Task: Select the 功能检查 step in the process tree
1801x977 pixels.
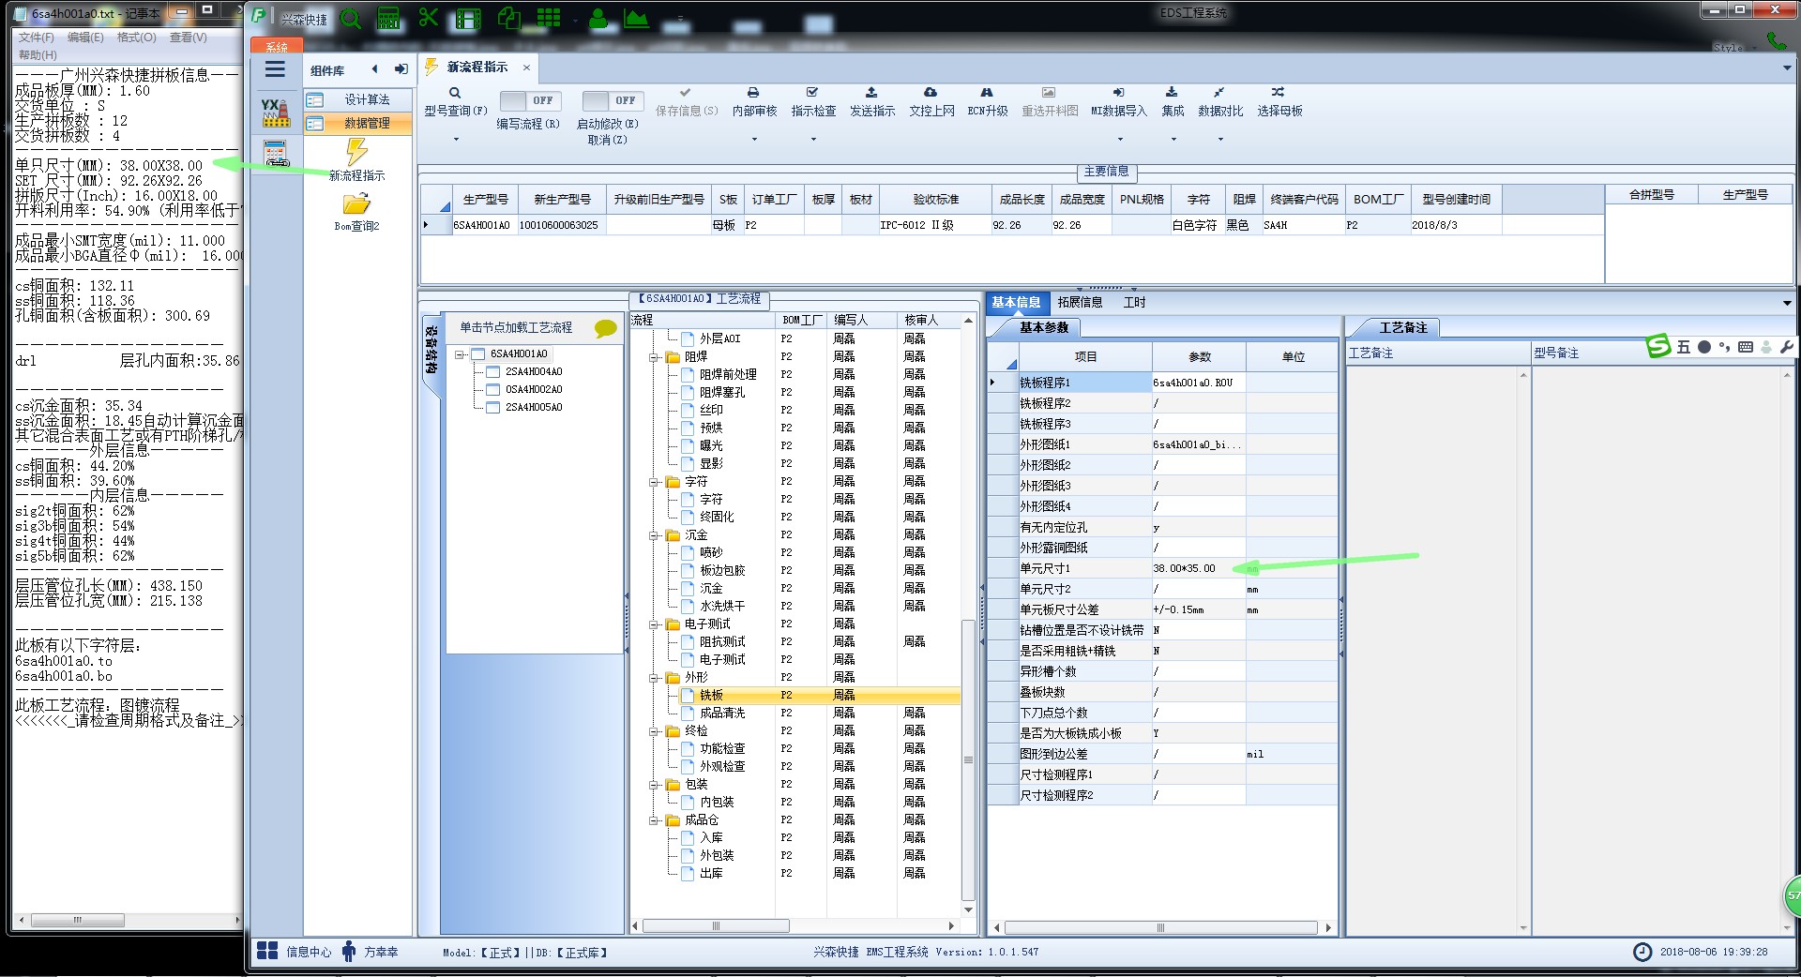Action: coord(722,749)
